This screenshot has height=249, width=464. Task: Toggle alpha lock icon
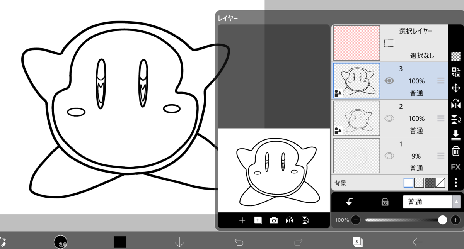click(385, 202)
